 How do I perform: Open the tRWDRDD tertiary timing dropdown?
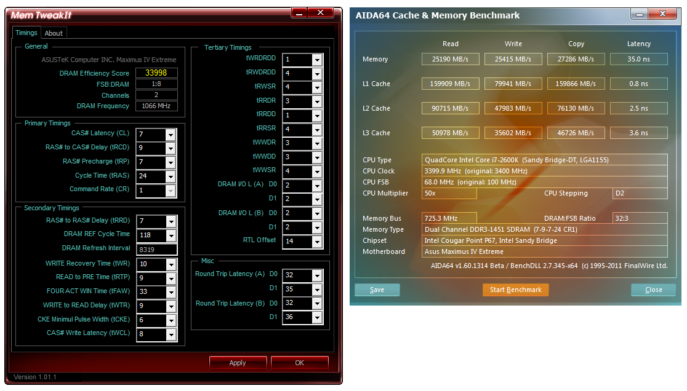[317, 74]
